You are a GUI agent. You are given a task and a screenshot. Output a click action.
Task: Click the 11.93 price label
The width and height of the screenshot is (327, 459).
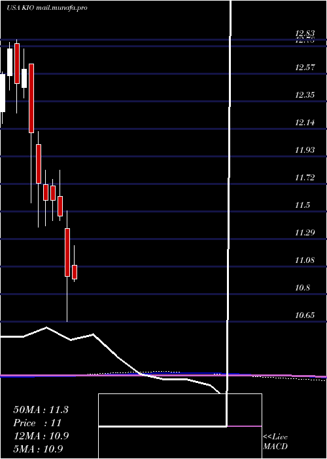pos(305,150)
